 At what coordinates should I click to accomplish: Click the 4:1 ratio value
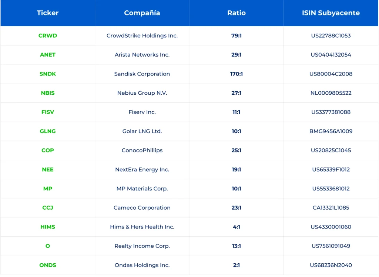(237, 227)
